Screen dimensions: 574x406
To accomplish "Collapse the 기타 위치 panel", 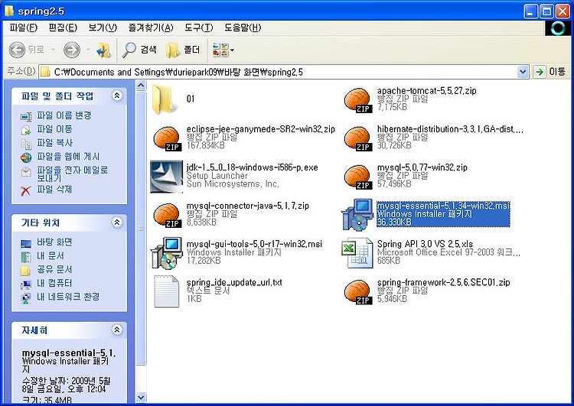I will pos(117,222).
